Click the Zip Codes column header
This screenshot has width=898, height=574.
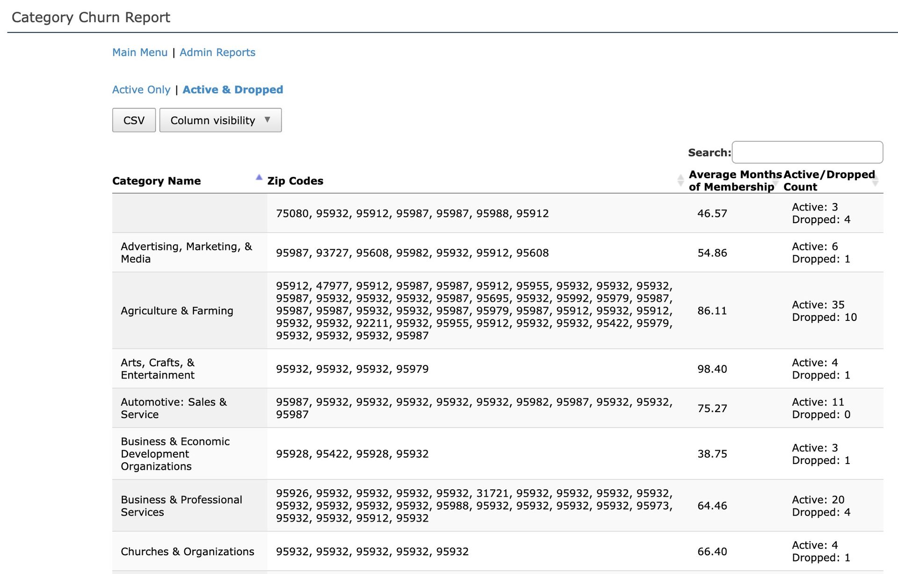pyautogui.click(x=295, y=181)
